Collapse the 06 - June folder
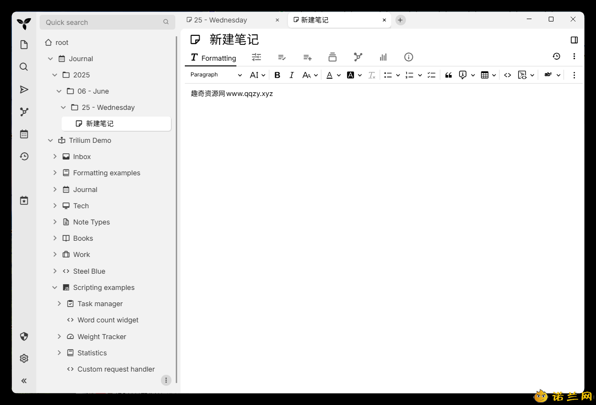Viewport: 596px width, 405px height. click(x=59, y=91)
